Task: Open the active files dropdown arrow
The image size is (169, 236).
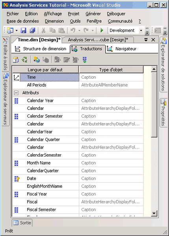Action: click(x=146, y=40)
